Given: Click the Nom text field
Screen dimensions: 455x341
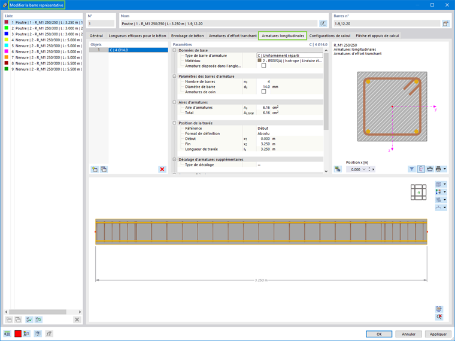Looking at the screenshot, I should pos(219,23).
